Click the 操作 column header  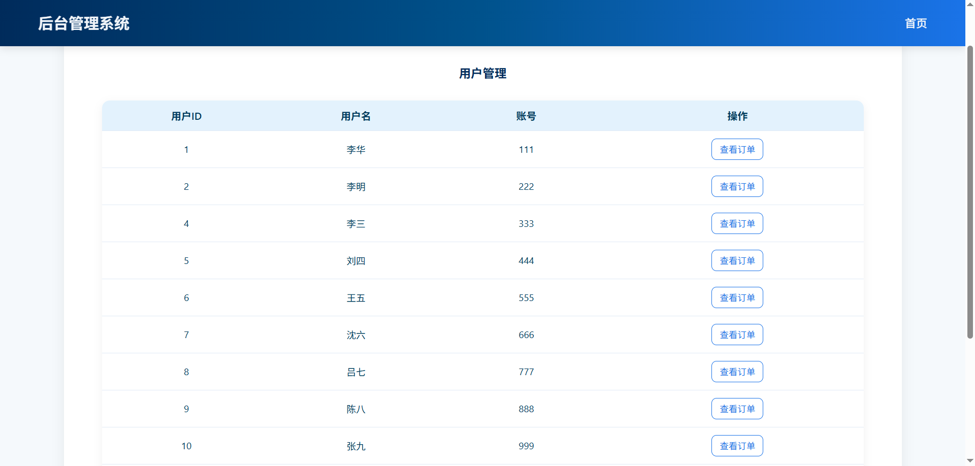[x=737, y=116]
